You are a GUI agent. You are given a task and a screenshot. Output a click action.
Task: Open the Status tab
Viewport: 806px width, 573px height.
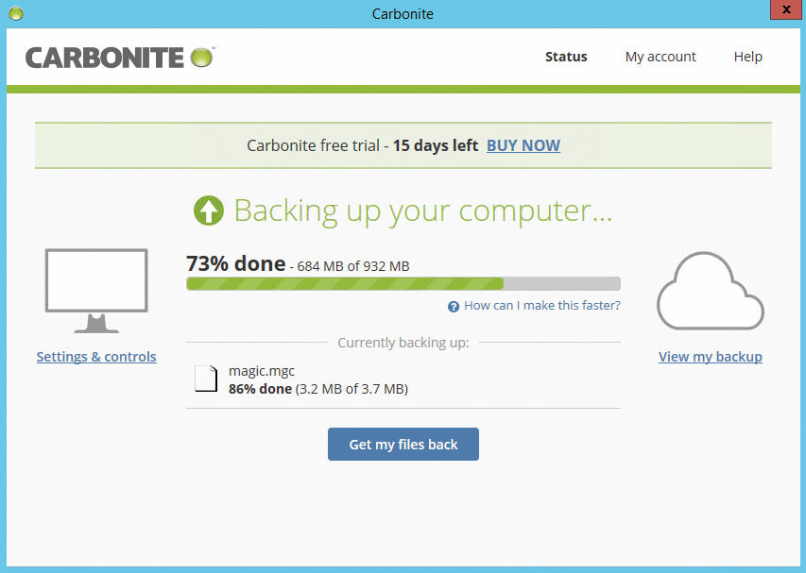point(566,57)
